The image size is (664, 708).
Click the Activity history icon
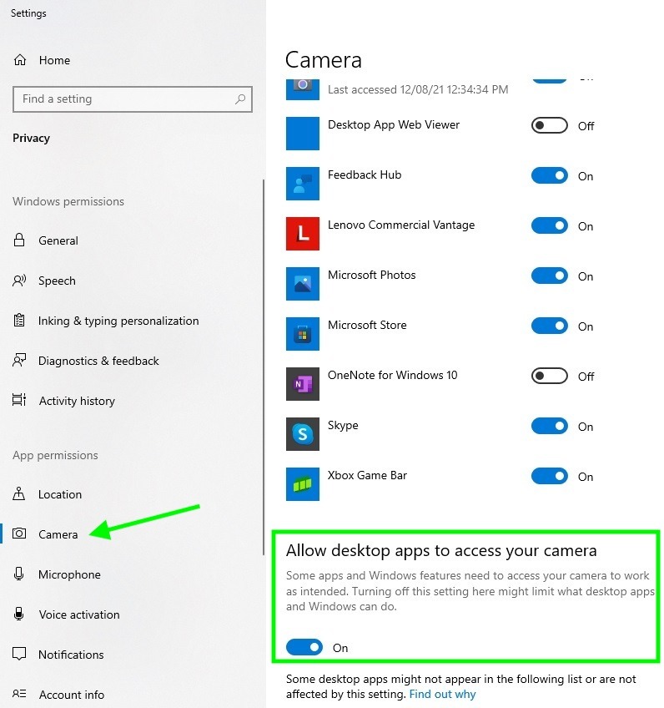pyautogui.click(x=19, y=400)
